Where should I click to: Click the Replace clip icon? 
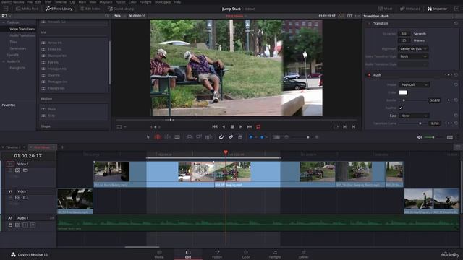point(209,137)
